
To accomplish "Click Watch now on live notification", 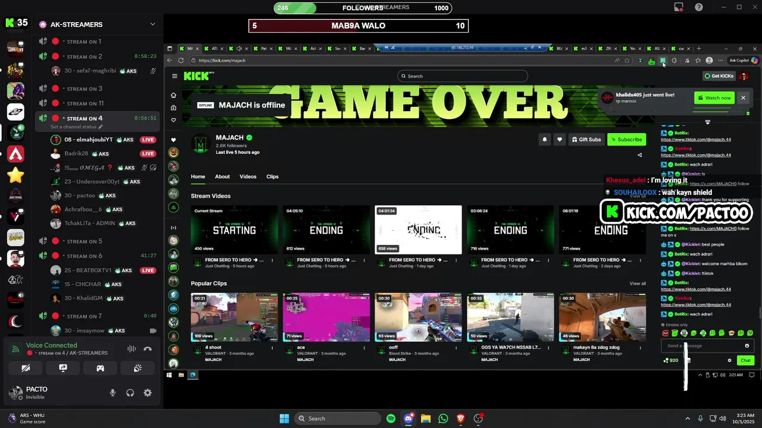I will click(714, 97).
